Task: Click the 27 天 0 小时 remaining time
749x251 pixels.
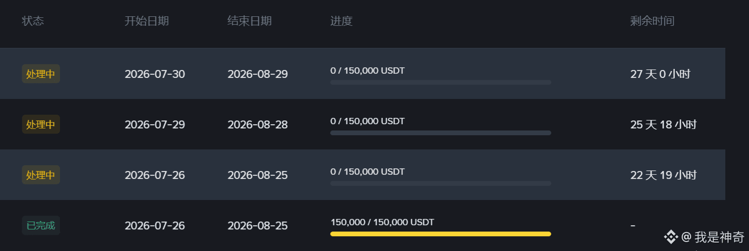Action: pos(660,74)
